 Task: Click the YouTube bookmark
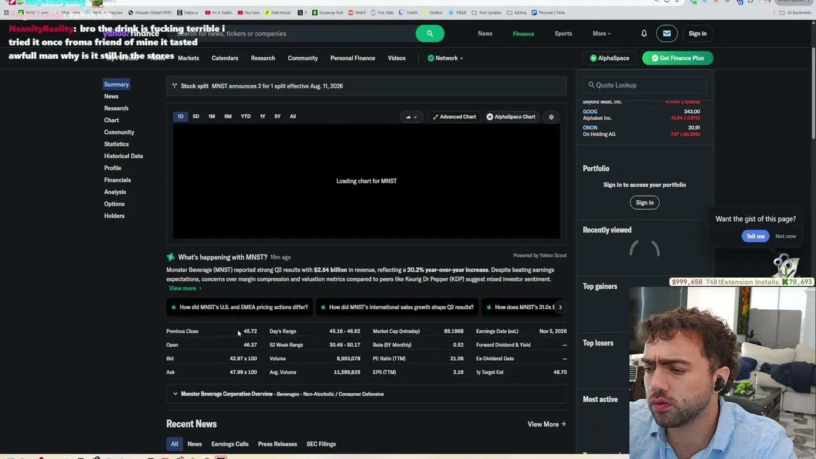pyautogui.click(x=249, y=13)
